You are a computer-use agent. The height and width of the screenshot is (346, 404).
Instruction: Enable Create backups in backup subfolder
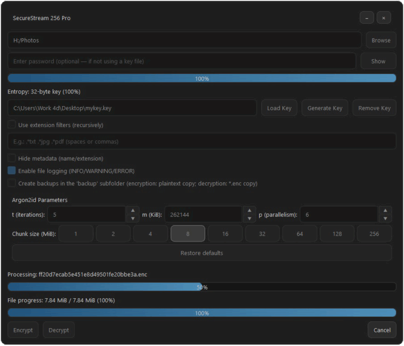12,183
